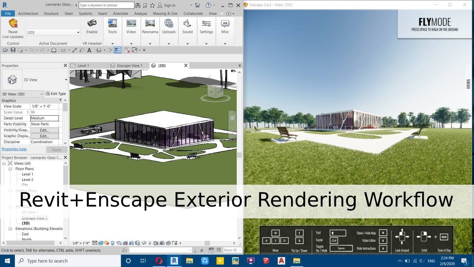Select the Aligned Dimension tool icon

74,50
